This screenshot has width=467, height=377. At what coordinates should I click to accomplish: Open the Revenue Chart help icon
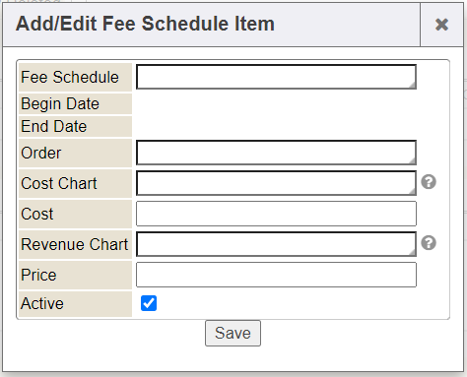click(x=429, y=243)
